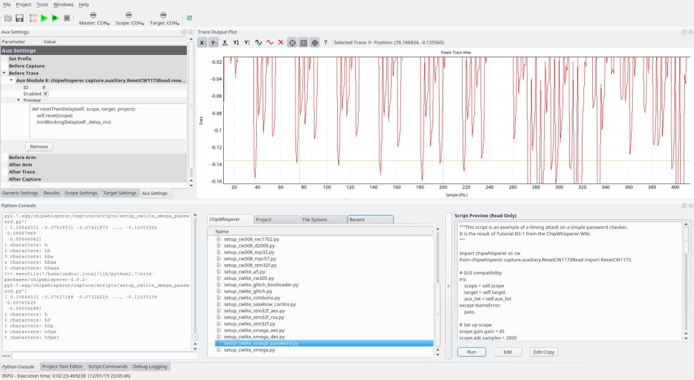Toggle crosshair cursor in plot toolbar

[x=292, y=42]
